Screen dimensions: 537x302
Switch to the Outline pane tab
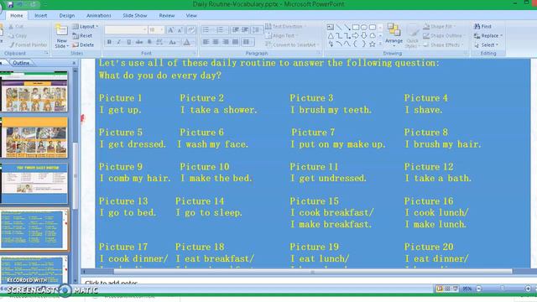click(x=21, y=63)
